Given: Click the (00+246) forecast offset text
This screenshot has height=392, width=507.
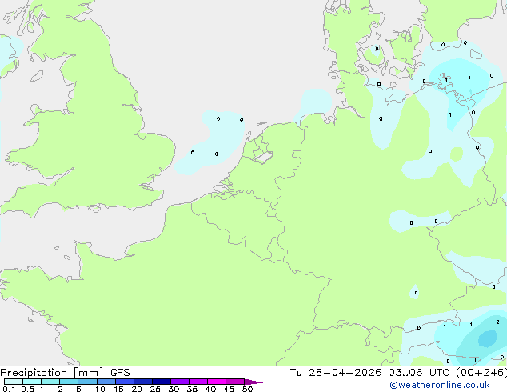Looking at the screenshot, I should (x=481, y=373).
